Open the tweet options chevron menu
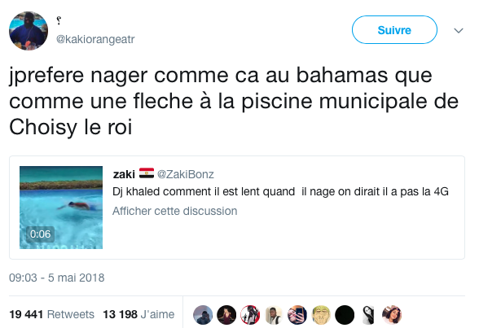Screen dimensions: 479x328 tap(459, 30)
